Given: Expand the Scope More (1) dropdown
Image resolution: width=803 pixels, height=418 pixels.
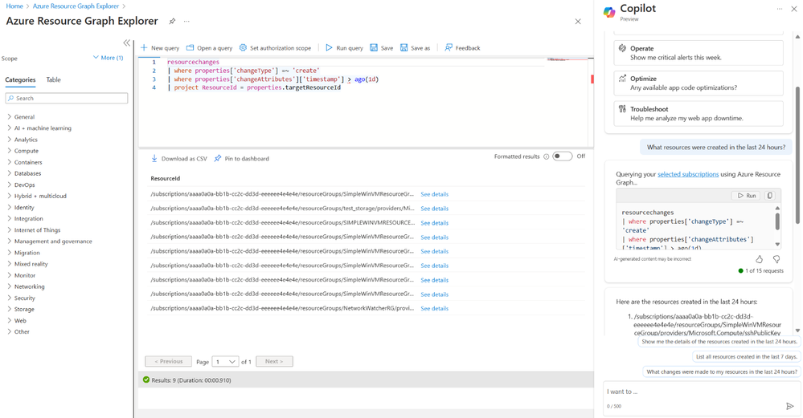Looking at the screenshot, I should click(x=108, y=58).
